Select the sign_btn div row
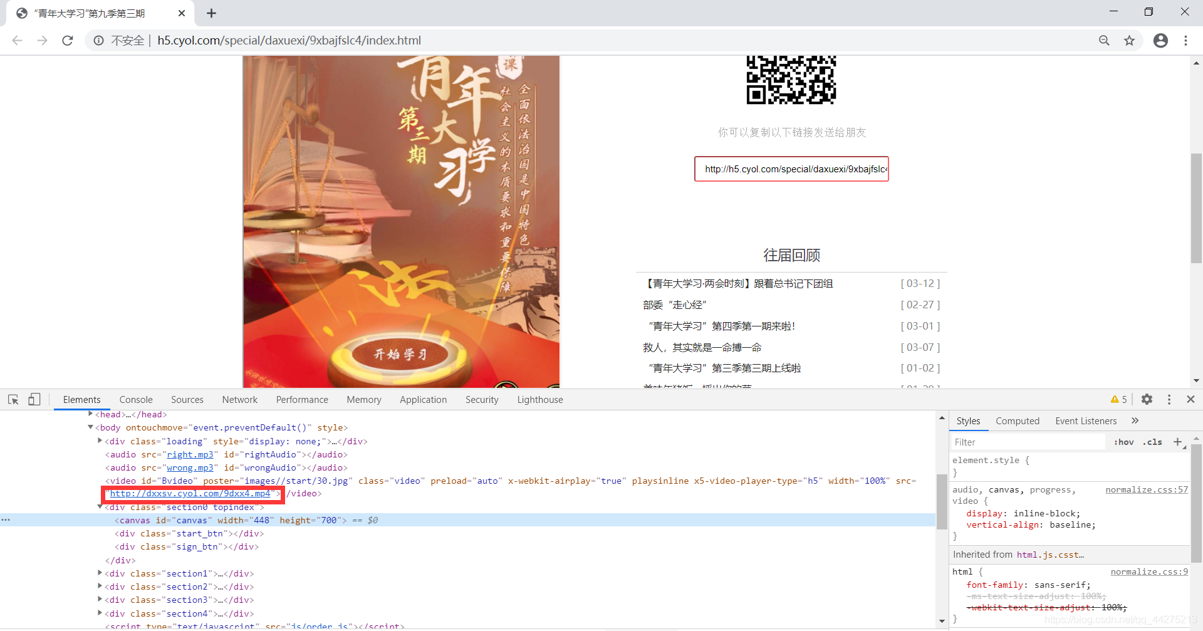Screen dimensions: 1203x631 pos(186,546)
